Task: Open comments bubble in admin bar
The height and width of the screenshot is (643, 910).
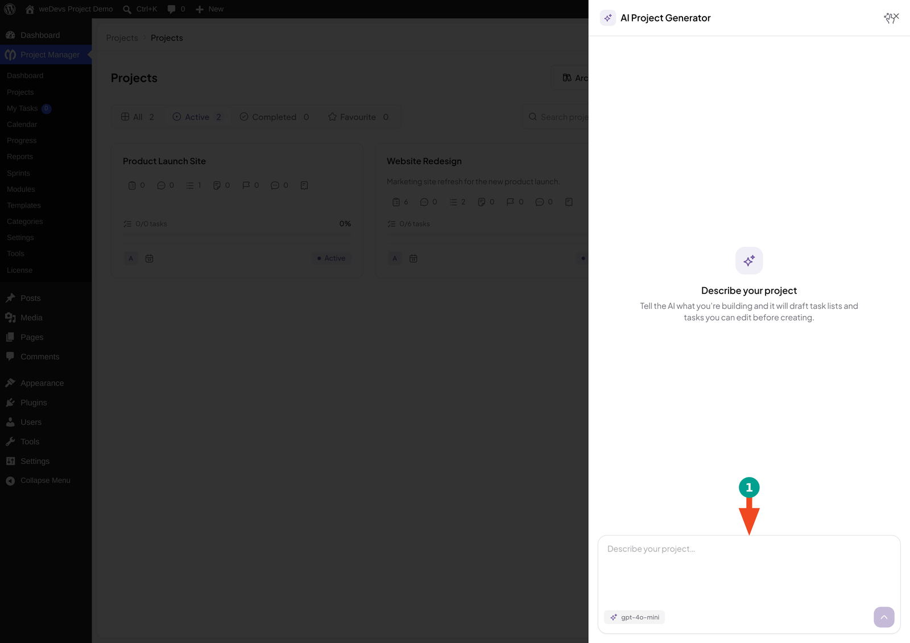Action: [x=176, y=9]
